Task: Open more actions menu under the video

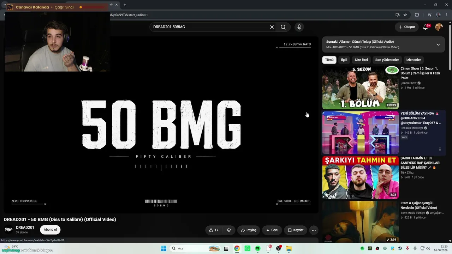Action: pyautogui.click(x=314, y=230)
